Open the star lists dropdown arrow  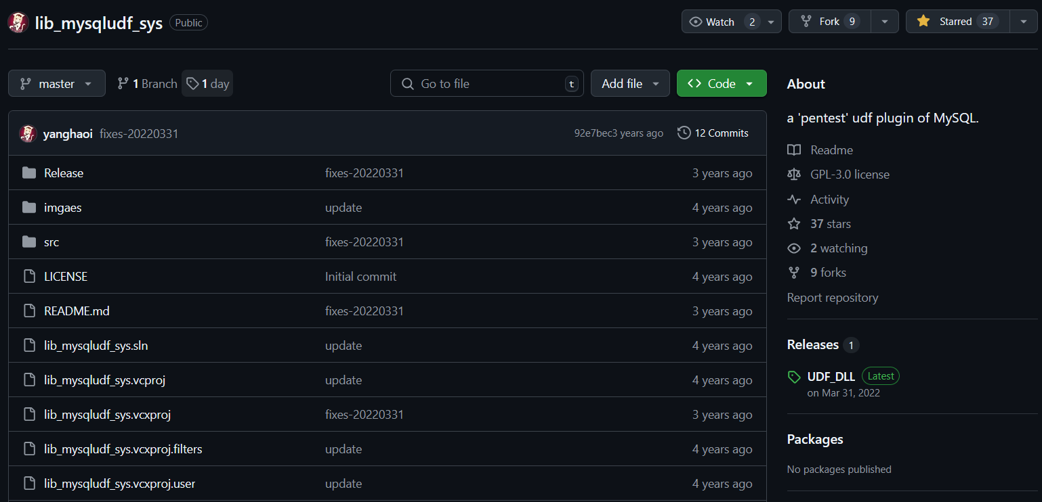tap(1023, 22)
